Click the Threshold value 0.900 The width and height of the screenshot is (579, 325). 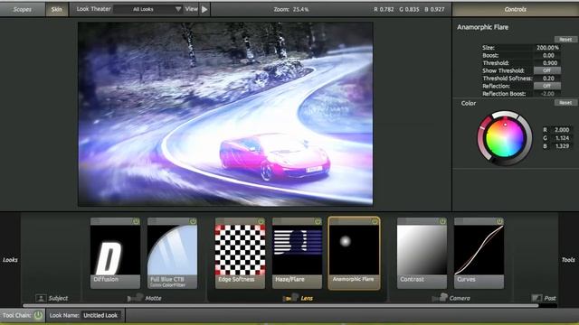[547, 63]
